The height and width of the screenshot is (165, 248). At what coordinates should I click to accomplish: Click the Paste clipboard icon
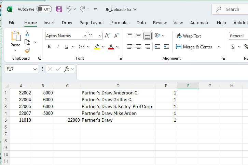[x=16, y=36]
